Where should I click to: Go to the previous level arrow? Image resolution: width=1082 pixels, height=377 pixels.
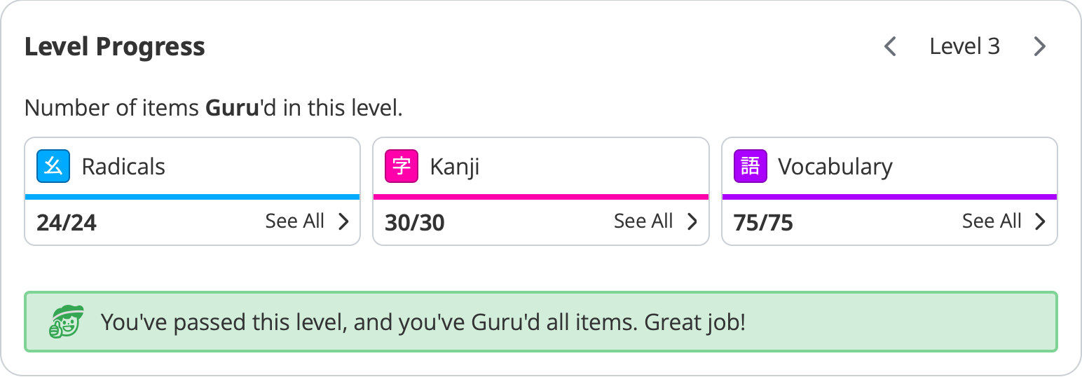click(x=890, y=47)
